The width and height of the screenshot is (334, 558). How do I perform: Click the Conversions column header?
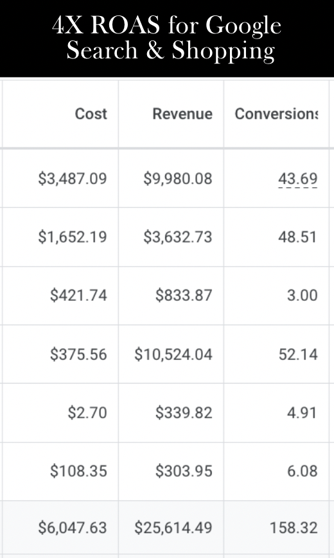coord(276,114)
